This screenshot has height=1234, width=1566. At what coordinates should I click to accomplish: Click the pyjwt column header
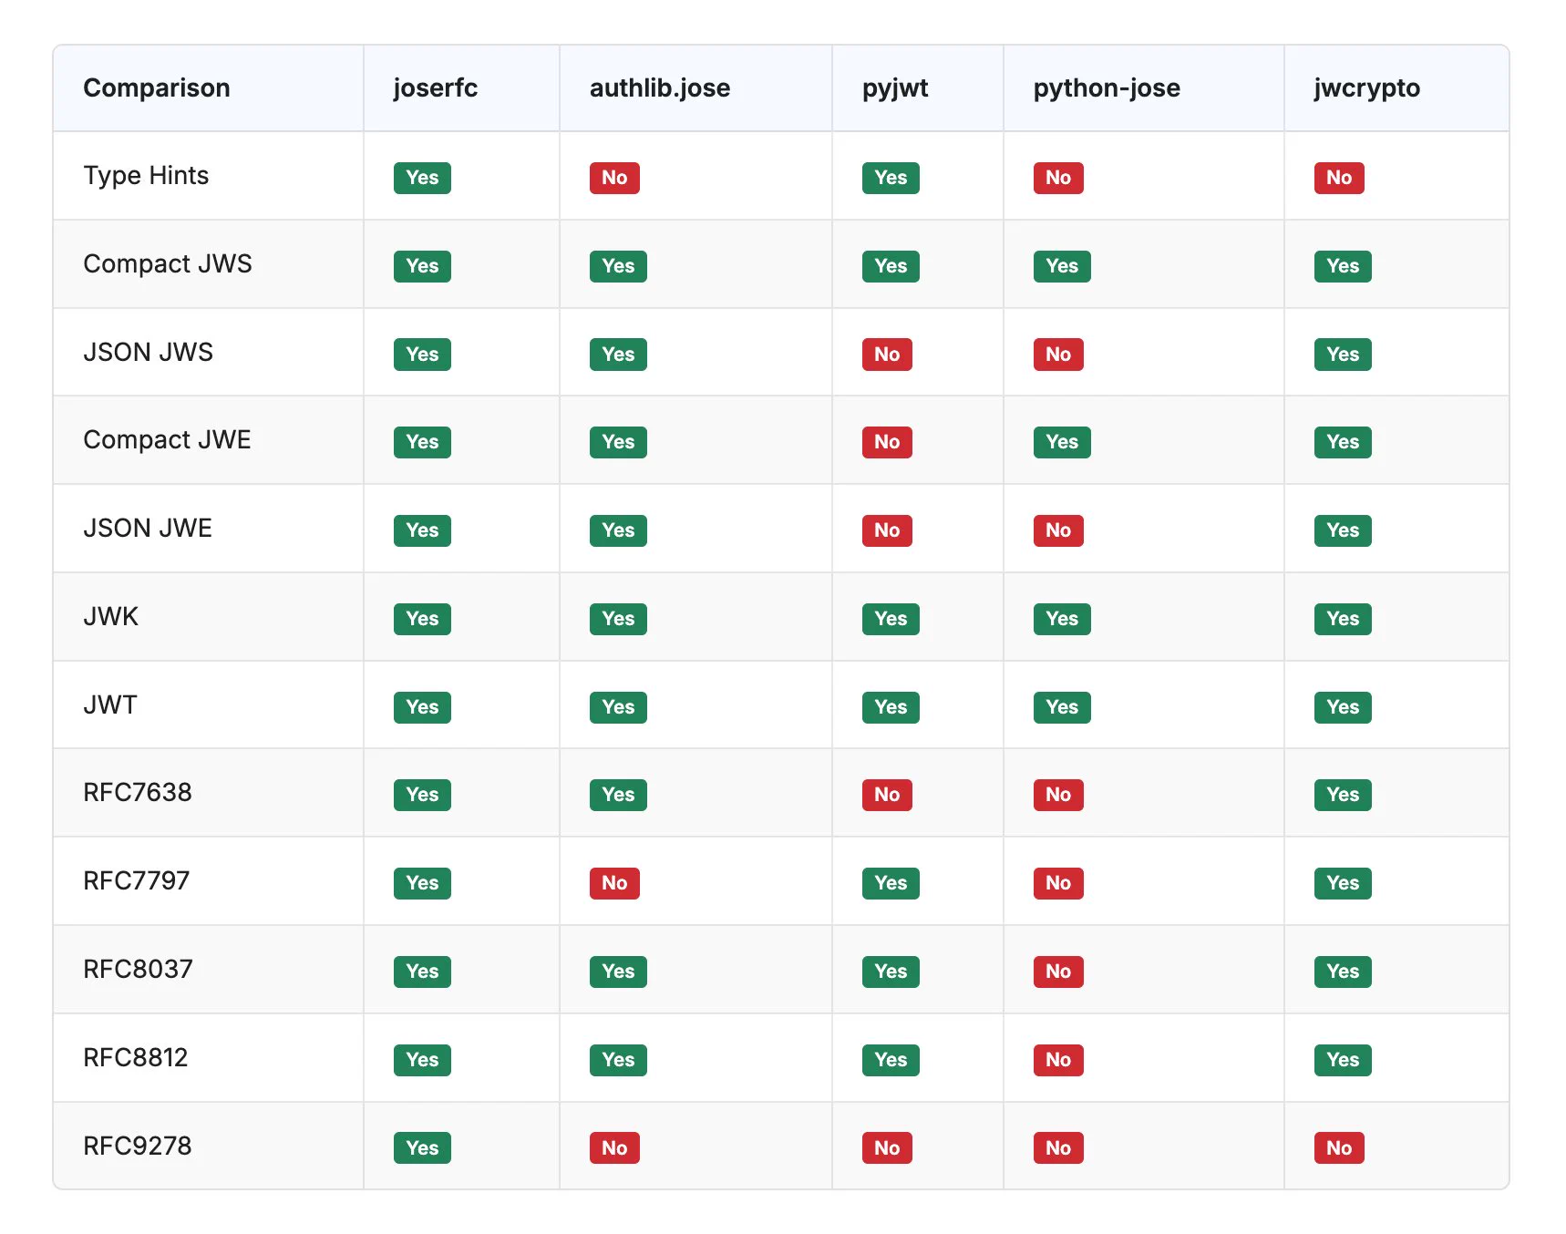[x=894, y=88]
